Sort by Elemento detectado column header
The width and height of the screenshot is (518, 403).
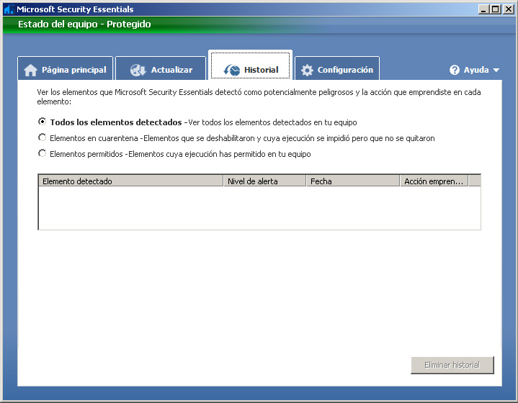130,181
